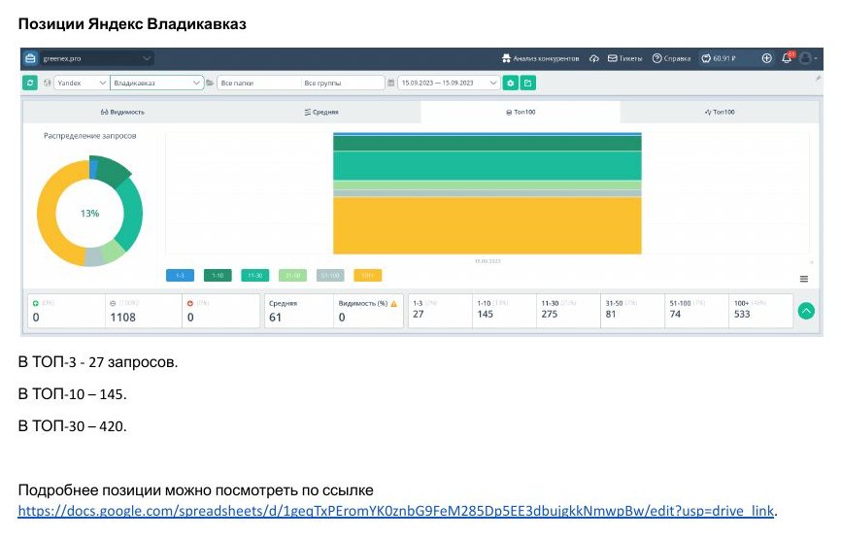841x539 pixels.
Task: Switch to the Средняя tab
Action: (321, 112)
